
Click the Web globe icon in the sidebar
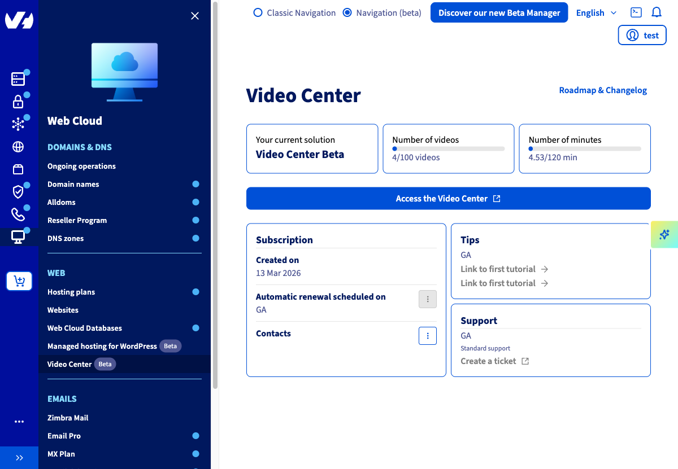point(19,146)
